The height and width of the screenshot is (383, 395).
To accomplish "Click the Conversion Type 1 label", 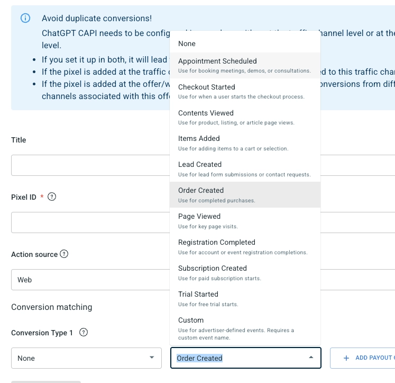I will [x=42, y=333].
